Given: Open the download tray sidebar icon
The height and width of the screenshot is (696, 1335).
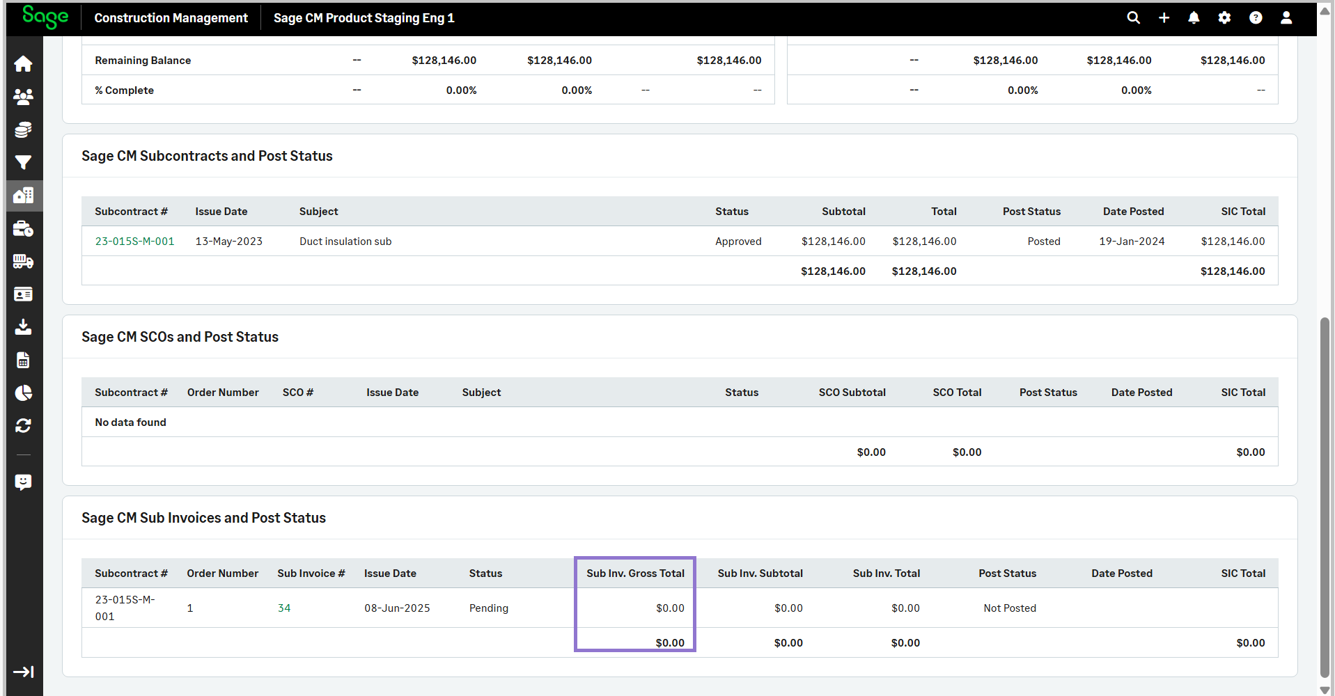Looking at the screenshot, I should tap(23, 327).
